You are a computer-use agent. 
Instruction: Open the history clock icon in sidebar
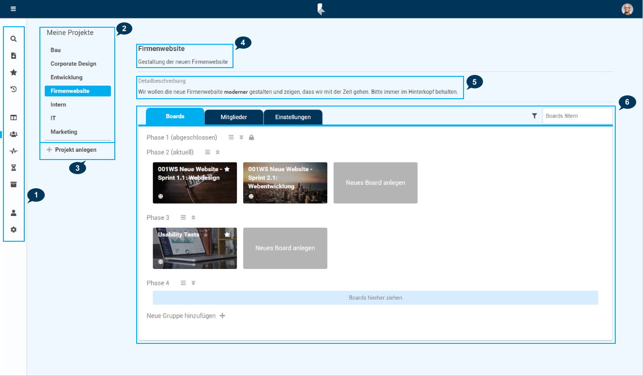click(x=14, y=89)
